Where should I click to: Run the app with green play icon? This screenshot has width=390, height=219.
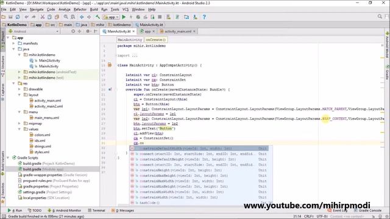[x=124, y=17]
